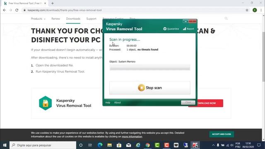
Task: Open a new Chrome tab
Action: (53, 3)
